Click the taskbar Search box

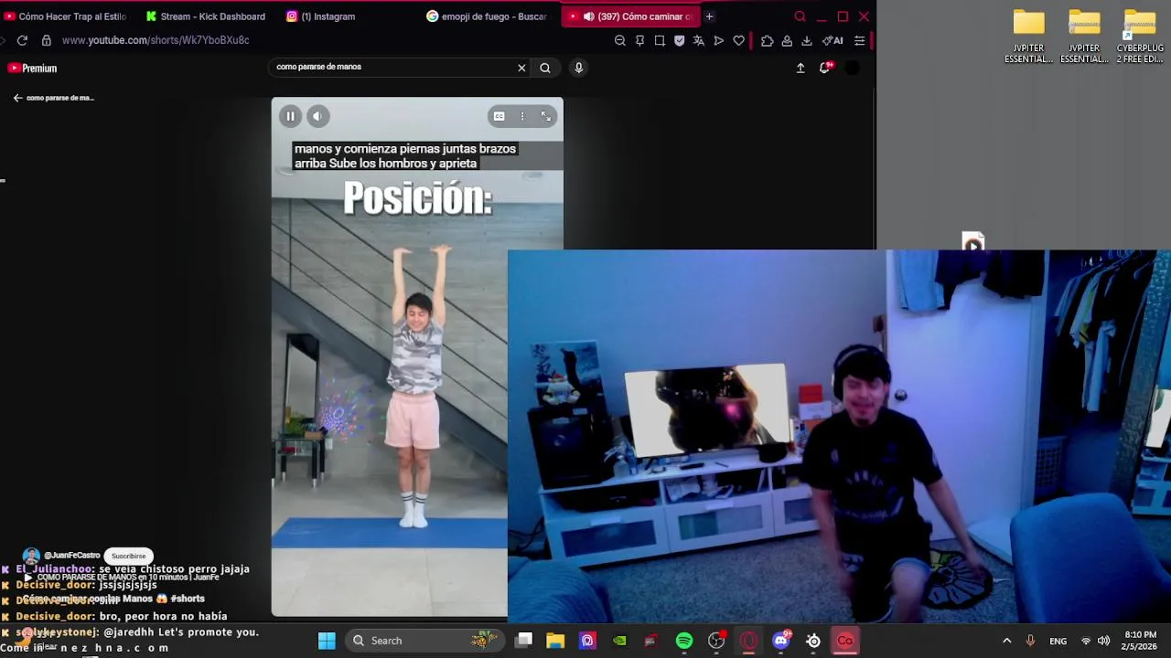424,641
